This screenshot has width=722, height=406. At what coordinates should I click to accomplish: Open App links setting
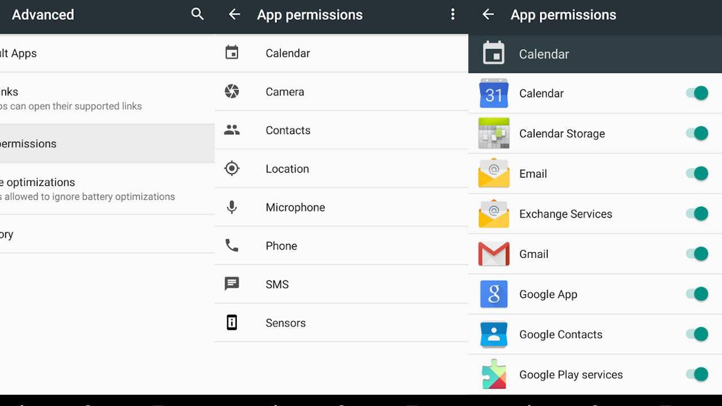[x=107, y=98]
